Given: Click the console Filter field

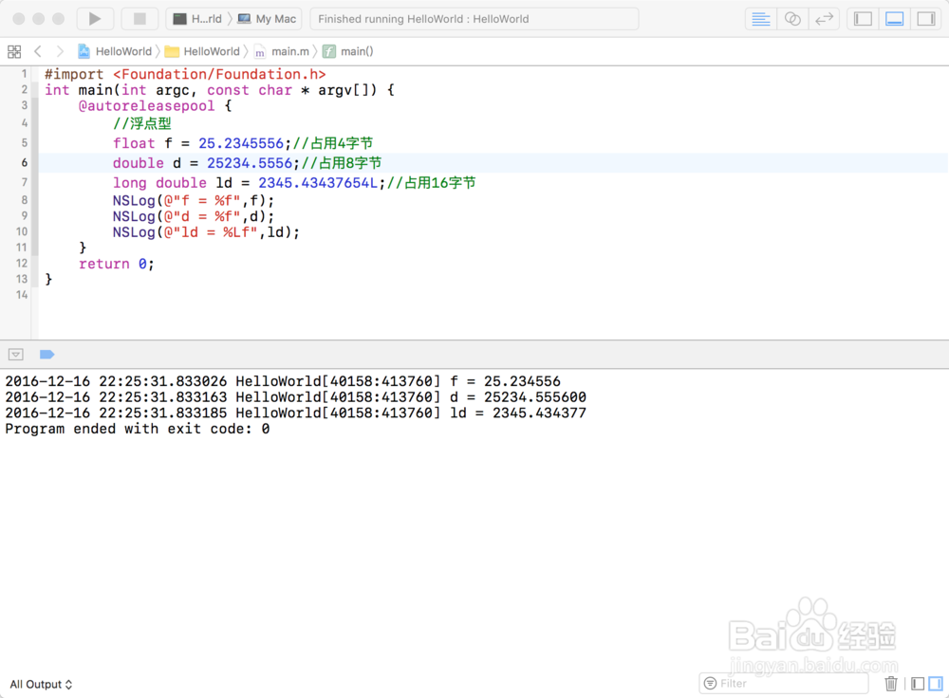Looking at the screenshot, I should (x=784, y=684).
